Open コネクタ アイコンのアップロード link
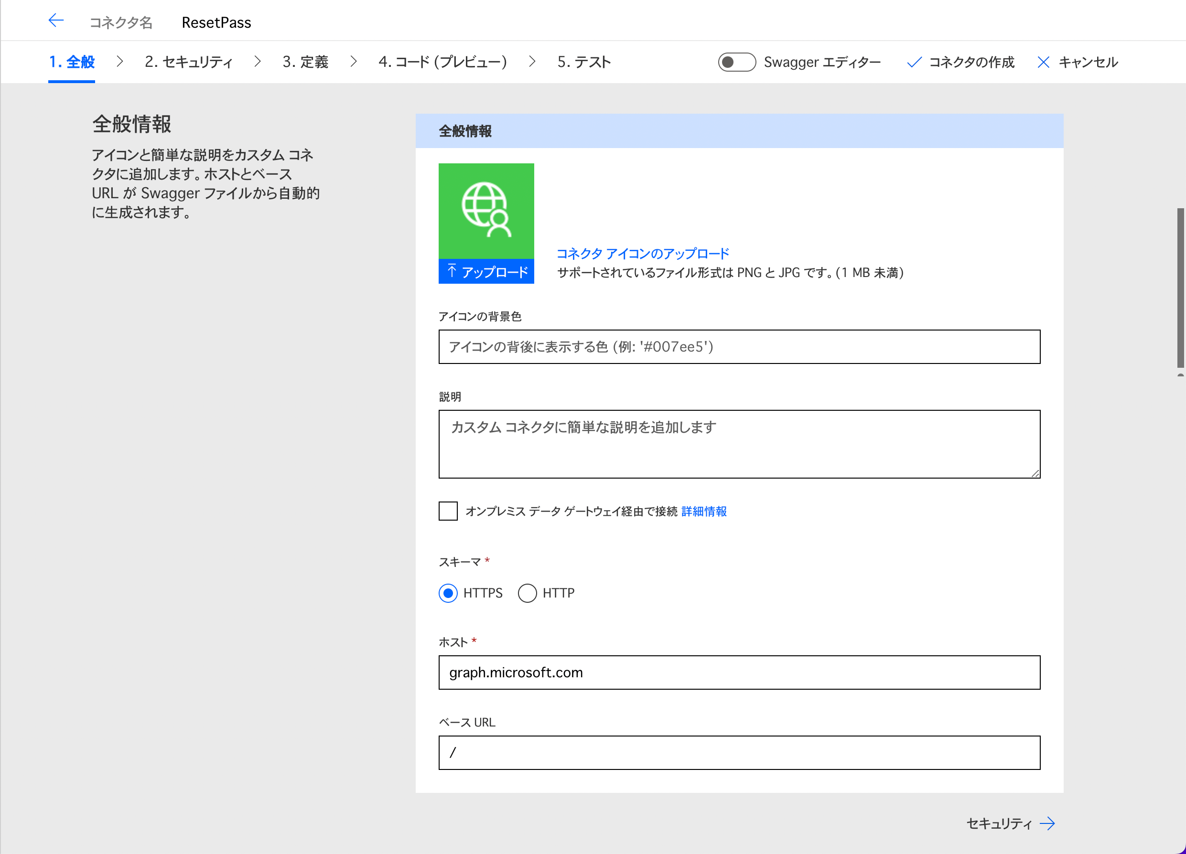Image resolution: width=1186 pixels, height=854 pixels. [643, 254]
